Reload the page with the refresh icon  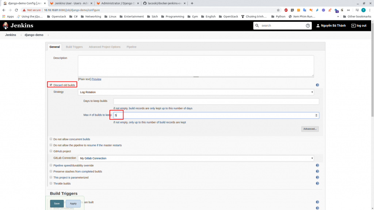(x=16, y=10)
